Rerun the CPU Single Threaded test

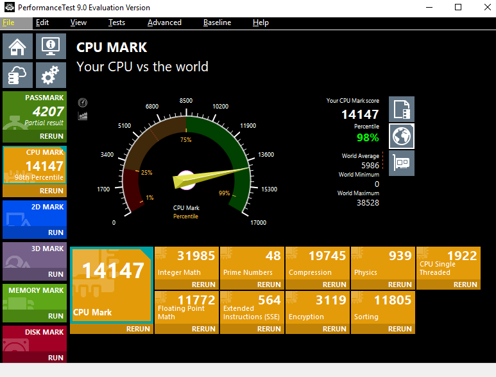click(449, 285)
